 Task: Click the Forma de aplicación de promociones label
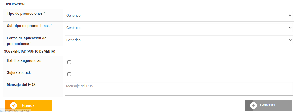[x=27, y=41]
